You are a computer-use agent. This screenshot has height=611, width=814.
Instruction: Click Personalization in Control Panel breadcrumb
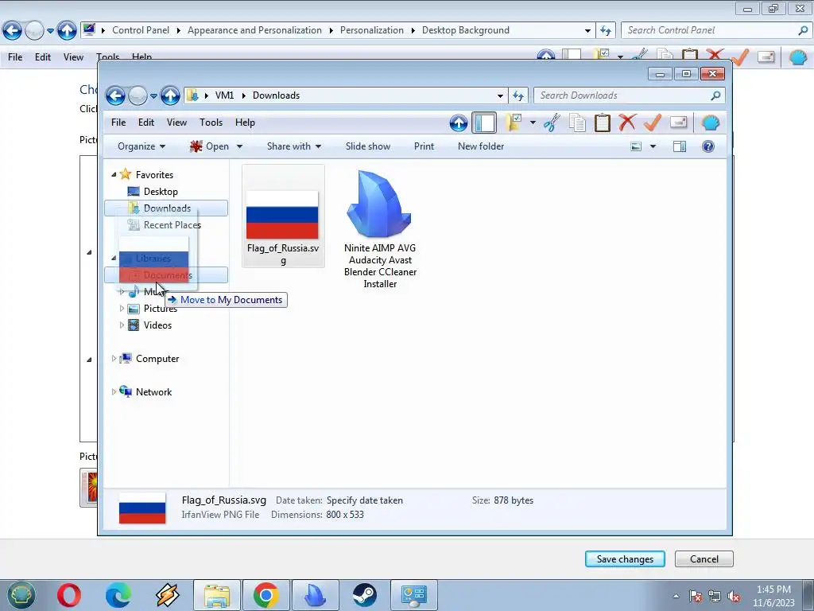372,30
